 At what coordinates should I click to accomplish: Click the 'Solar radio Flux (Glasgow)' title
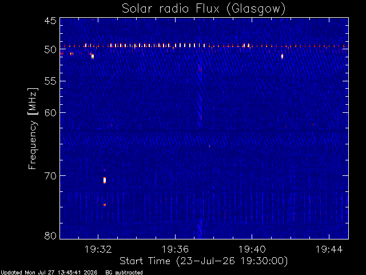pos(204,9)
